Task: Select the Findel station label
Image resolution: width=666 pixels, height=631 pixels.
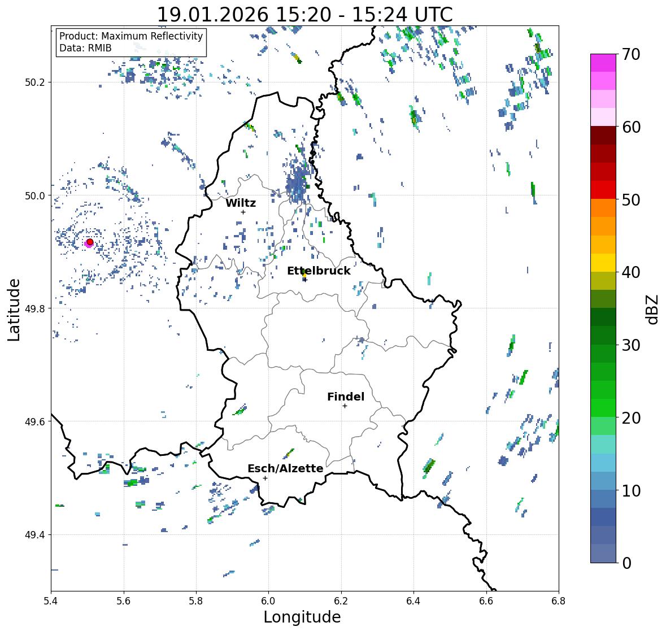Action: tap(346, 397)
